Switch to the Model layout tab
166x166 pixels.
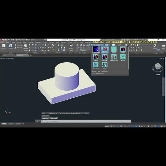tap(4, 124)
